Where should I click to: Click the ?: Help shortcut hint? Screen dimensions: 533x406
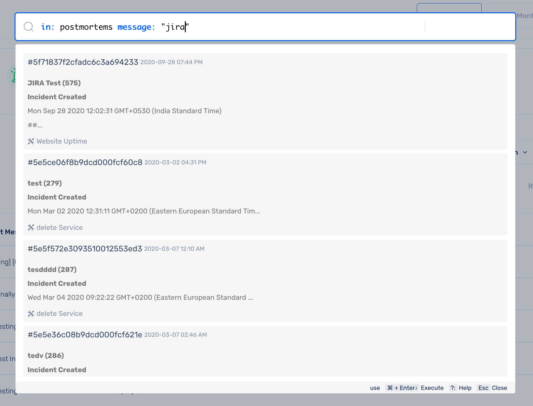coord(460,388)
